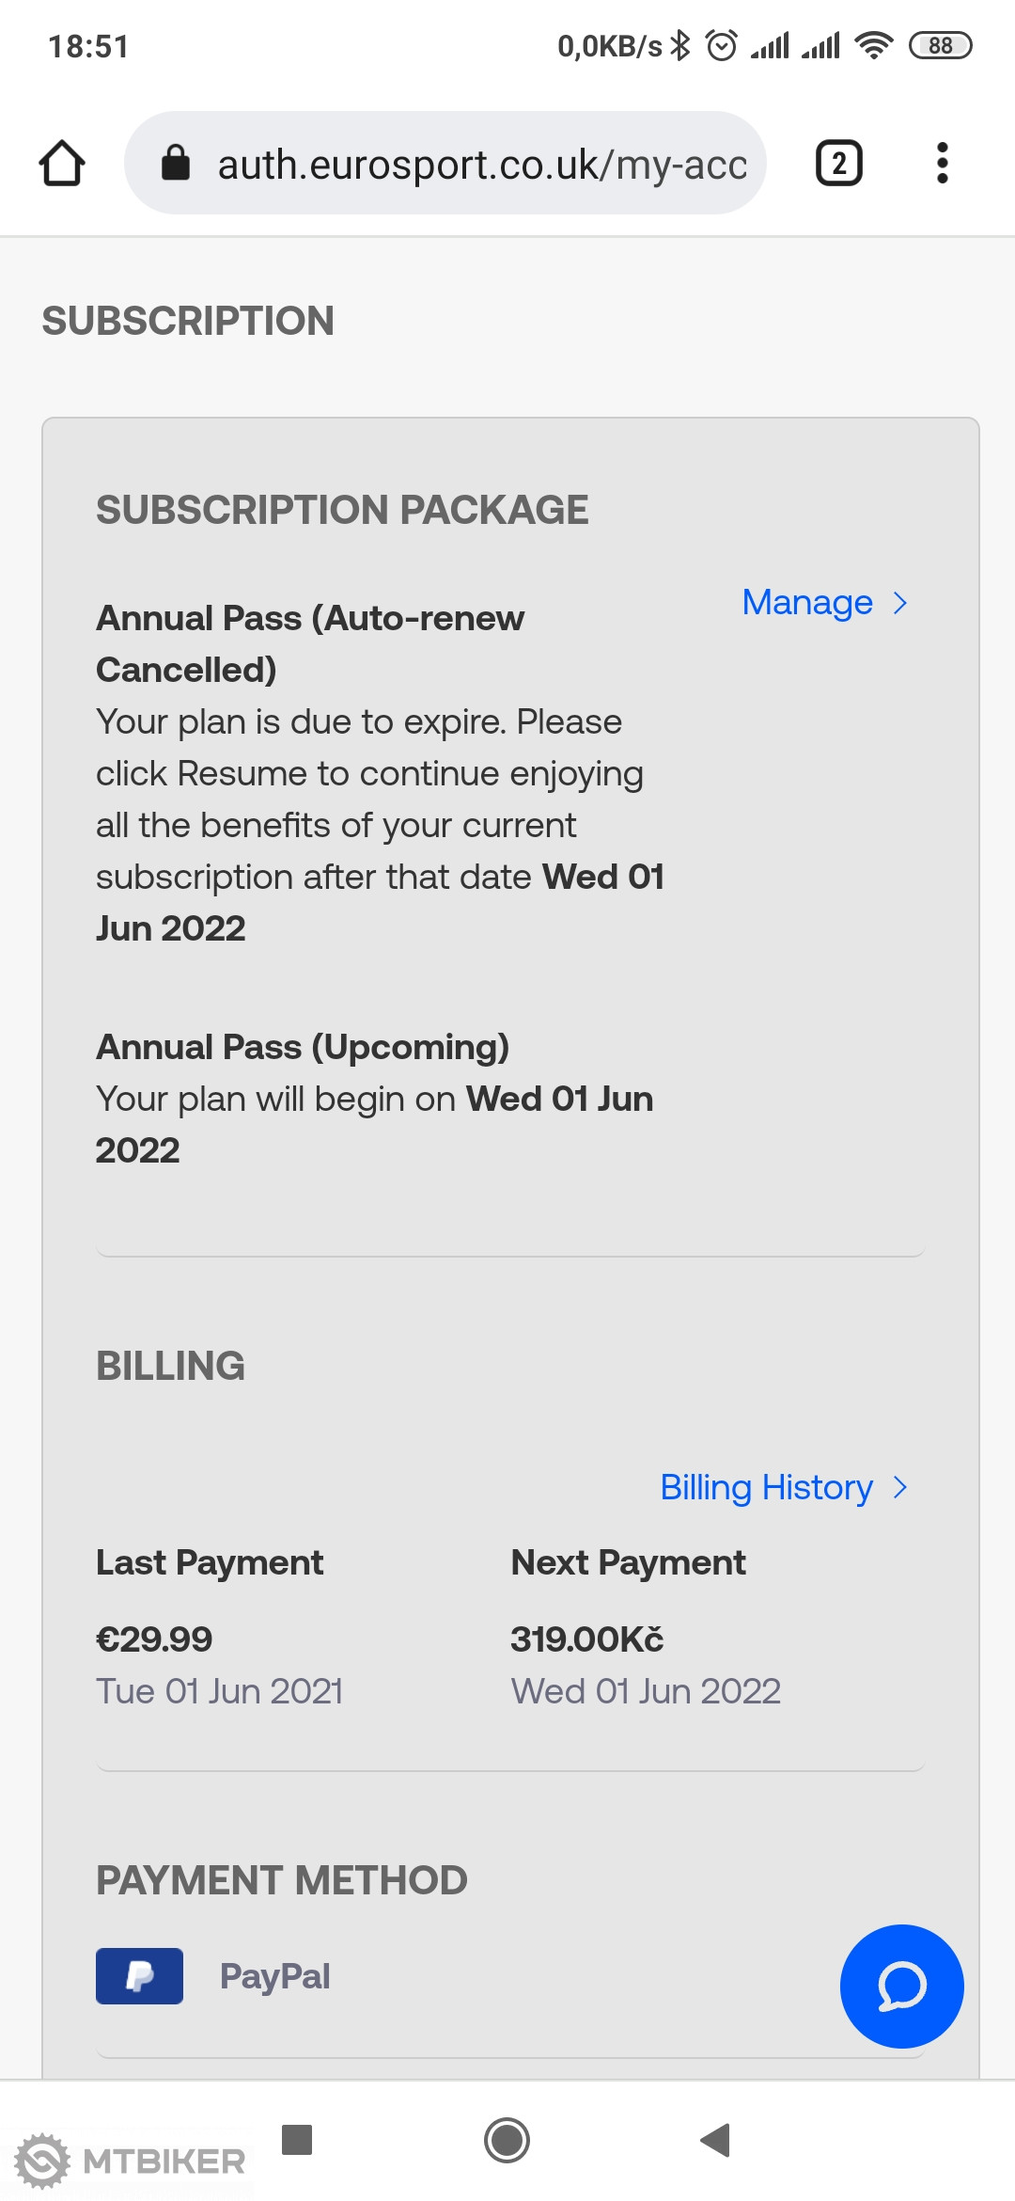1015x2201 pixels.
Task: Tap the browser home icon
Action: [x=62, y=164]
